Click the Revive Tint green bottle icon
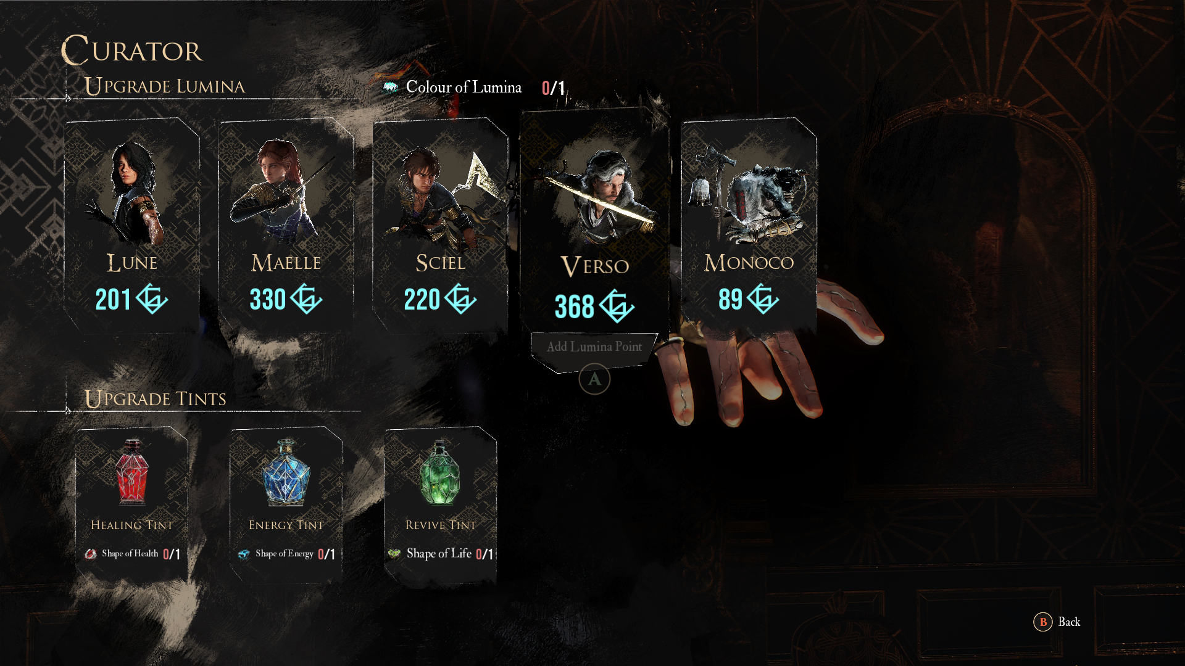 439,472
